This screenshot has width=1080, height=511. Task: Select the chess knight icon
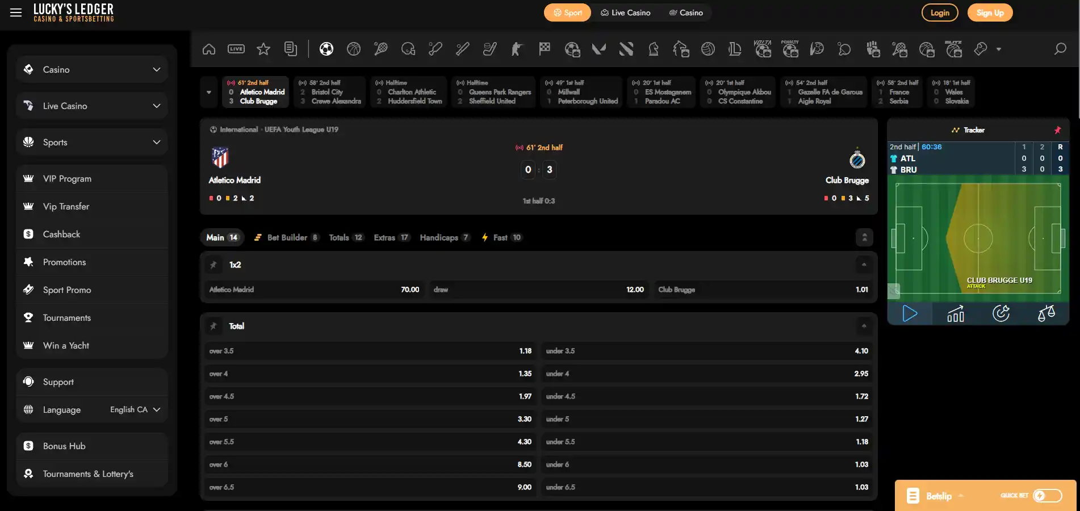(x=654, y=49)
